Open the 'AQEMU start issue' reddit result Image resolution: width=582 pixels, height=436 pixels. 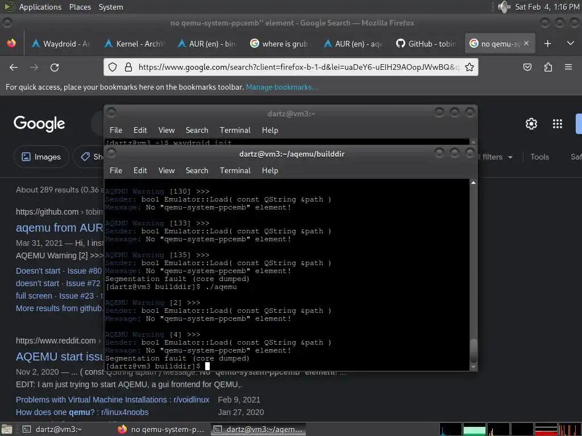[x=59, y=357]
